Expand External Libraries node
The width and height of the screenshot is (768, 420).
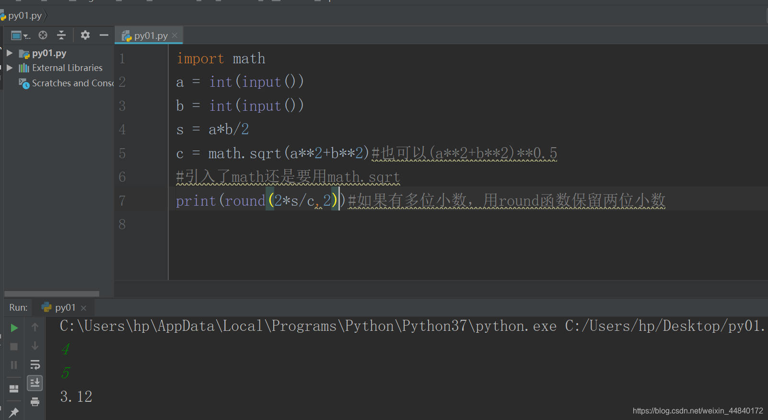pos(9,68)
